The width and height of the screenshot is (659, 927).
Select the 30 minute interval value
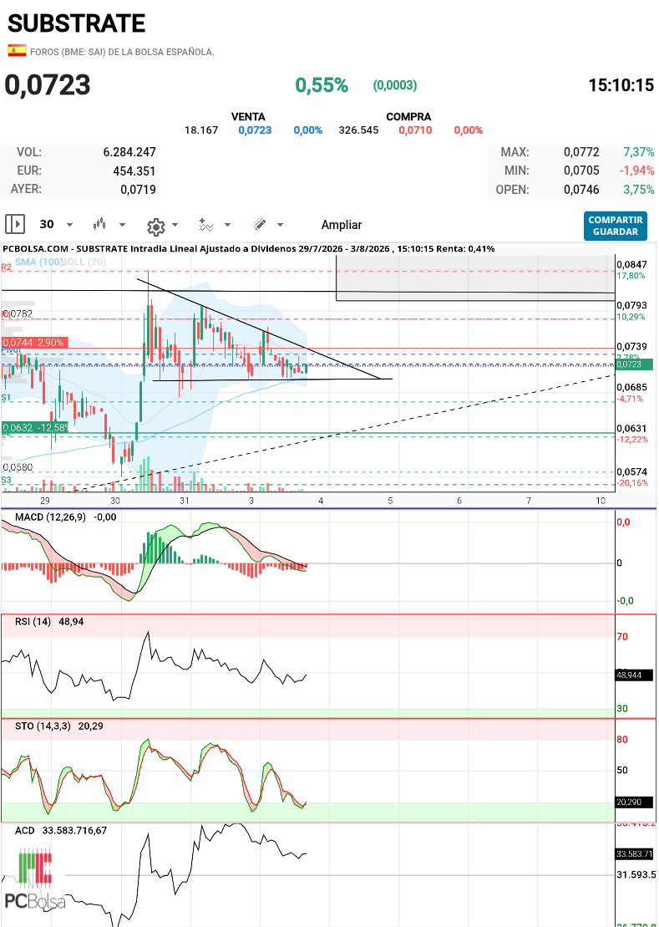[47, 225]
